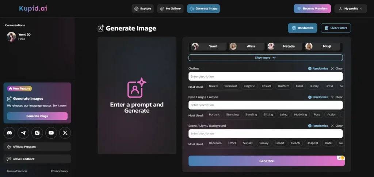Screen dimensions: 374x177
Task: Select the Natalia character card
Action: click(x=284, y=46)
